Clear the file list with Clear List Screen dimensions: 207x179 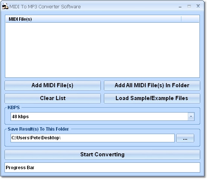click(53, 98)
